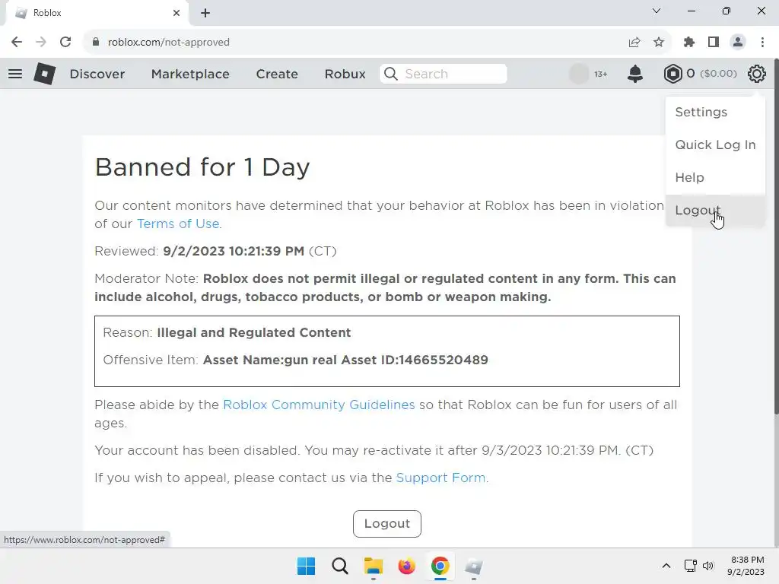Click the Logout button below the ban notice

pos(387,524)
